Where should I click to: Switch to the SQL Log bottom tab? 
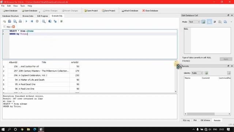(186, 120)
